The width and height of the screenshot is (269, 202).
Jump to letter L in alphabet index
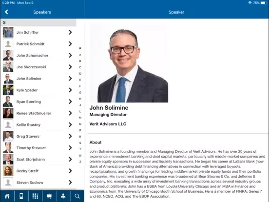tap(80, 111)
